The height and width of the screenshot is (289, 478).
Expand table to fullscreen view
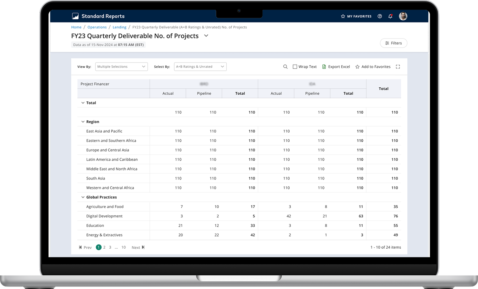pos(398,67)
